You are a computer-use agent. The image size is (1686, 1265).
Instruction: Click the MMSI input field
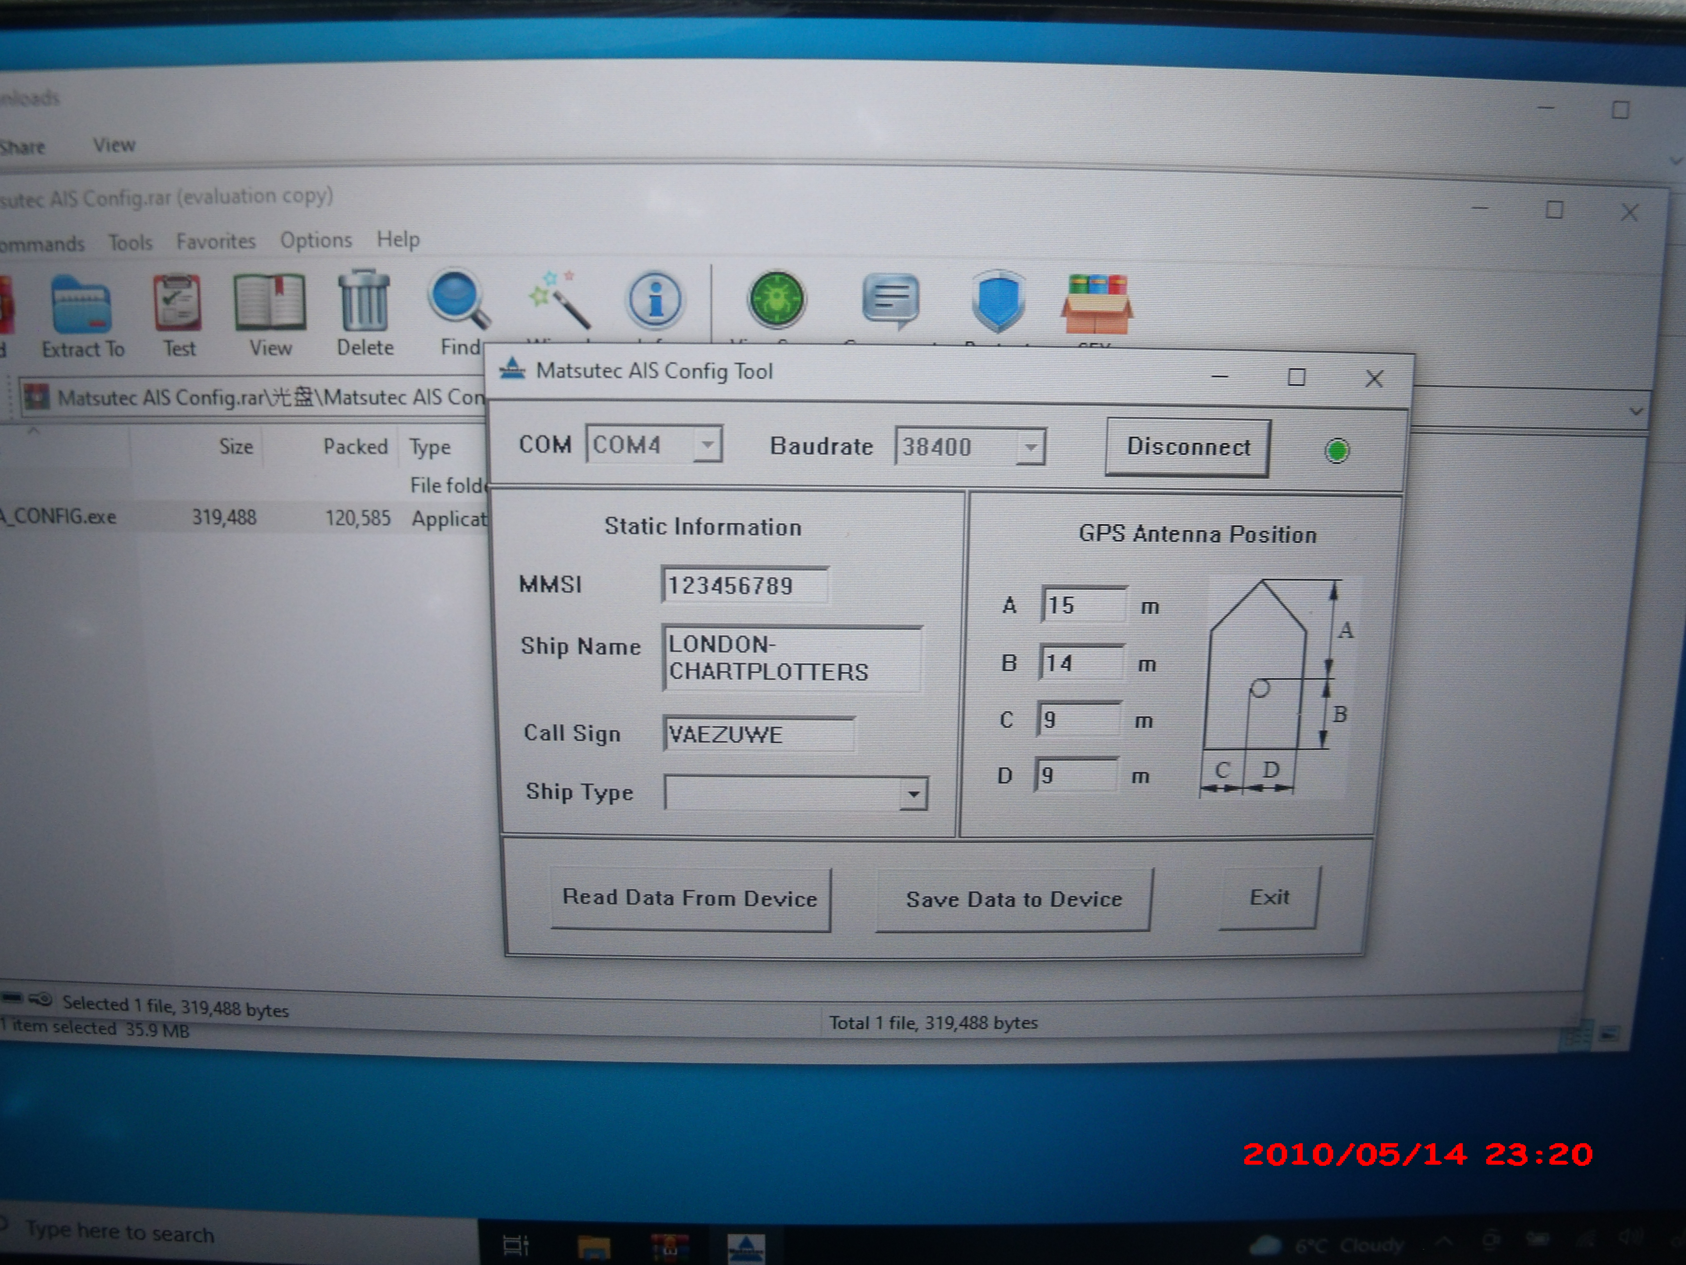[x=745, y=586]
